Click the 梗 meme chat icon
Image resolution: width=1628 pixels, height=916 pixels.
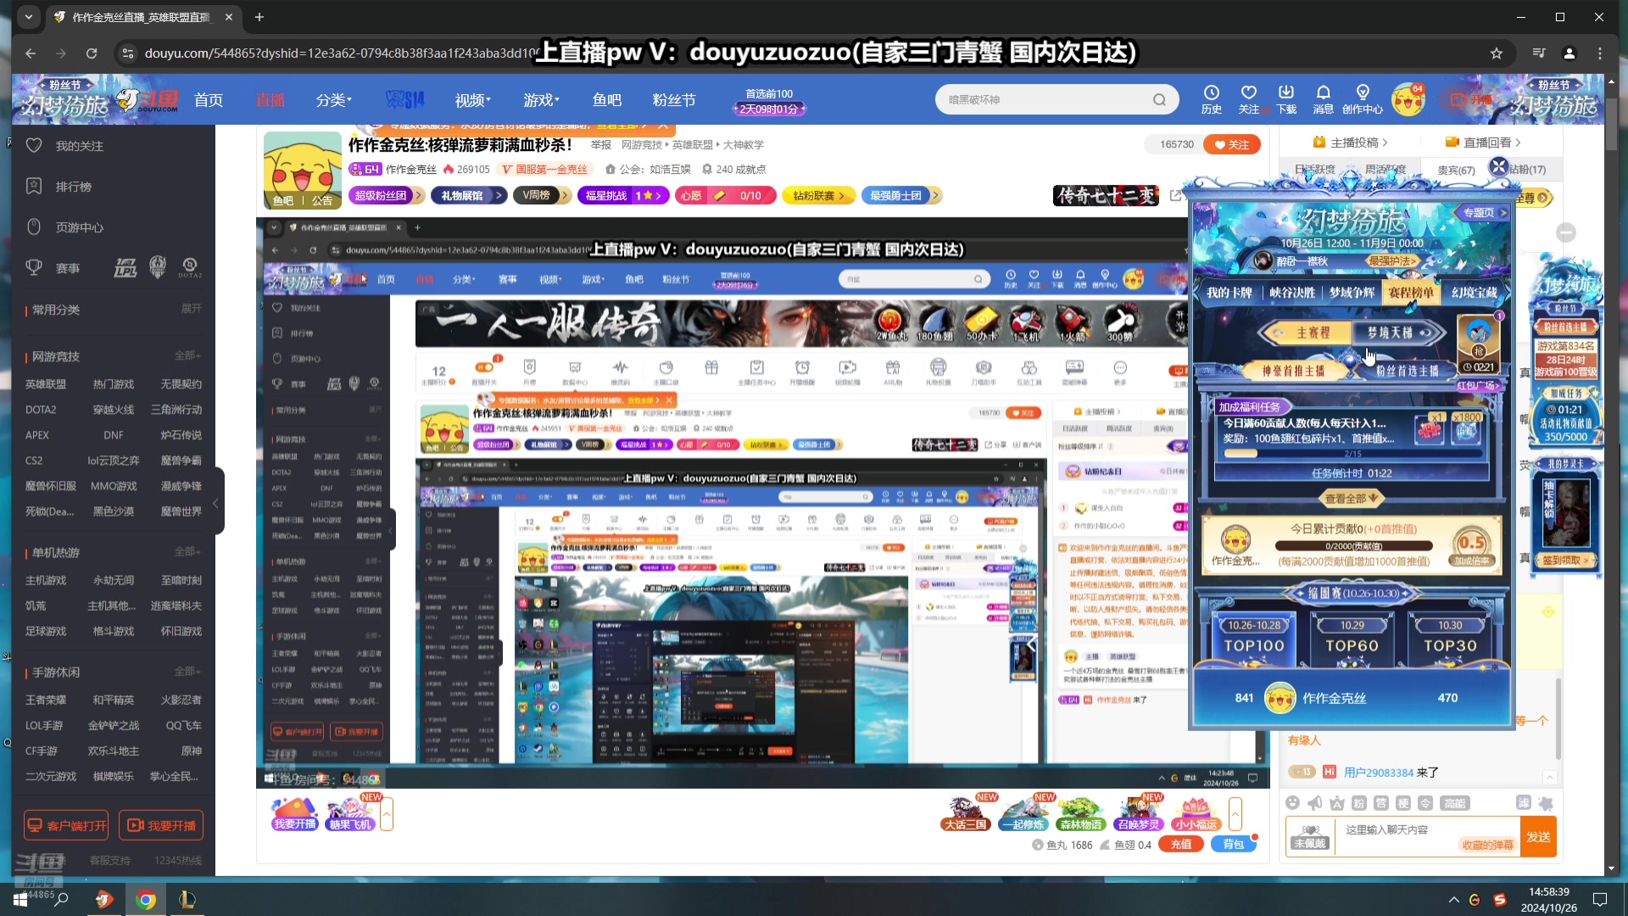(1403, 802)
